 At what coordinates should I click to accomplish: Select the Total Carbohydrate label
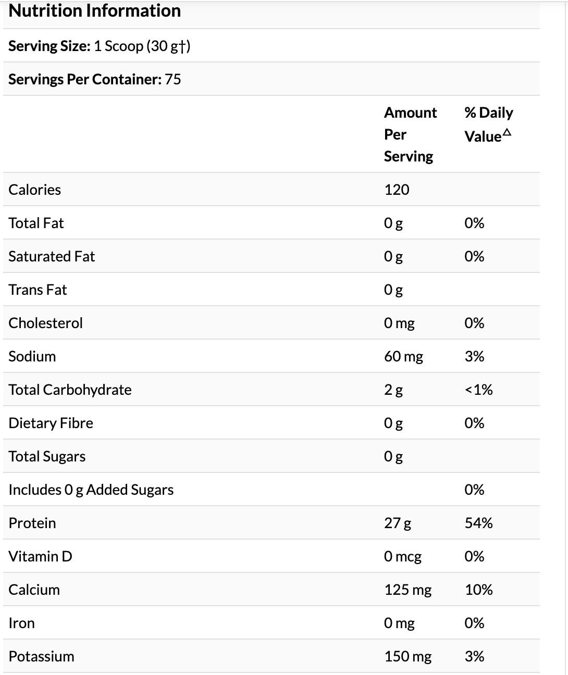tap(70, 390)
